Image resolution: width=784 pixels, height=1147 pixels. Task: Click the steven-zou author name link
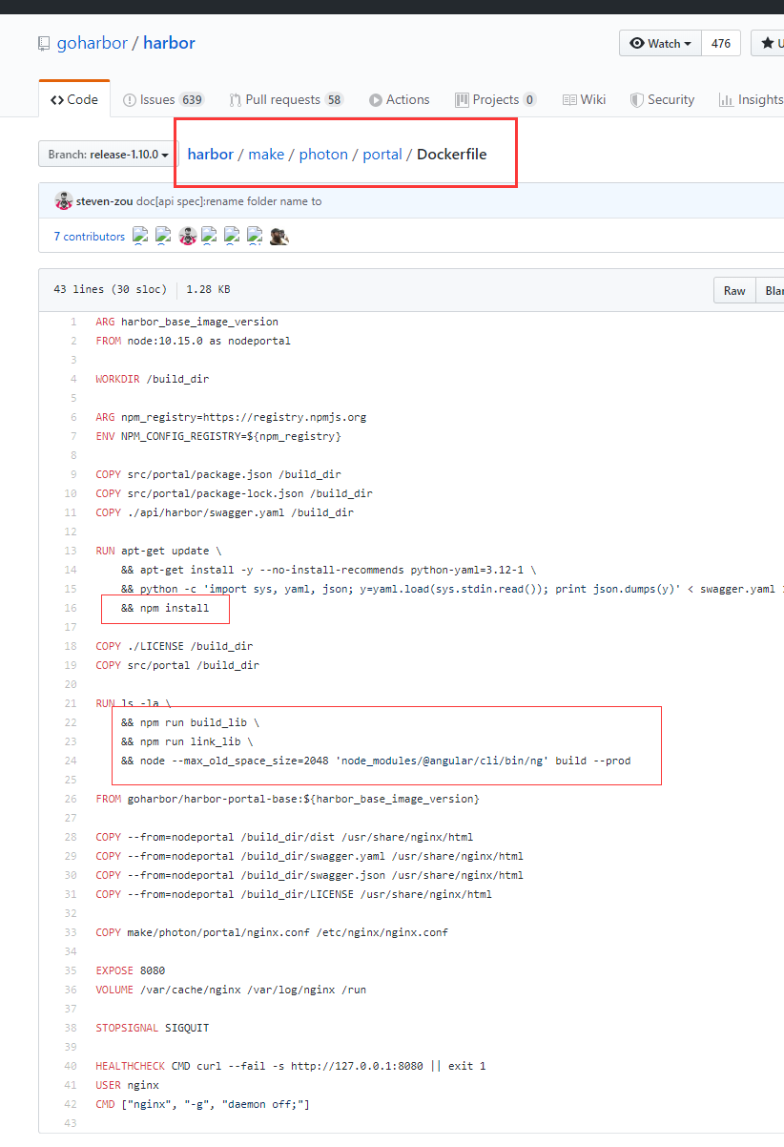pyautogui.click(x=104, y=201)
